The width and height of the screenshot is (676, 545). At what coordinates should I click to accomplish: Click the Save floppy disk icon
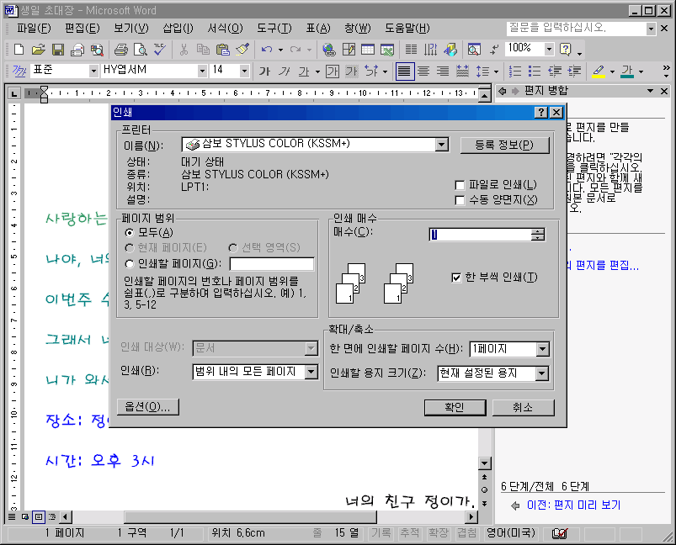click(58, 50)
